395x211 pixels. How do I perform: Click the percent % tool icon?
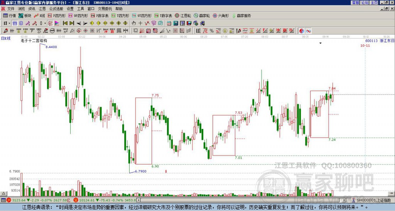(x=212, y=31)
